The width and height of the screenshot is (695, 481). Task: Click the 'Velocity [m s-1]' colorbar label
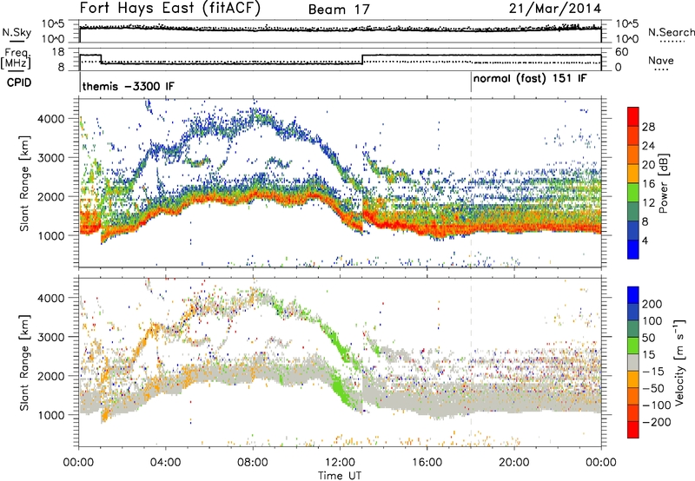pyautogui.click(x=679, y=362)
